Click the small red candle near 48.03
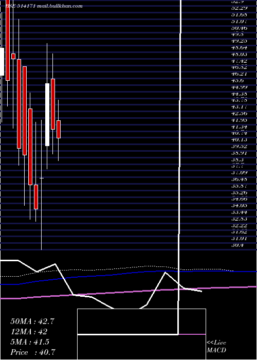The height and width of the screenshot is (360, 257). [13, 56]
